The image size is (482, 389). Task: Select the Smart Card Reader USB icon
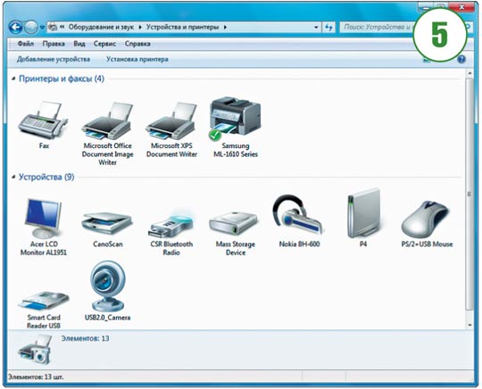click(x=44, y=302)
